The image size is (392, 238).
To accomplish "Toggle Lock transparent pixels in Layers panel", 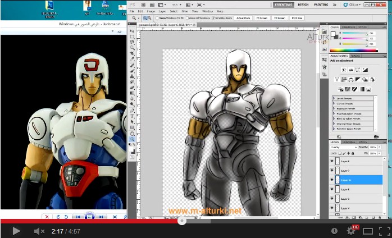I will [x=340, y=153].
